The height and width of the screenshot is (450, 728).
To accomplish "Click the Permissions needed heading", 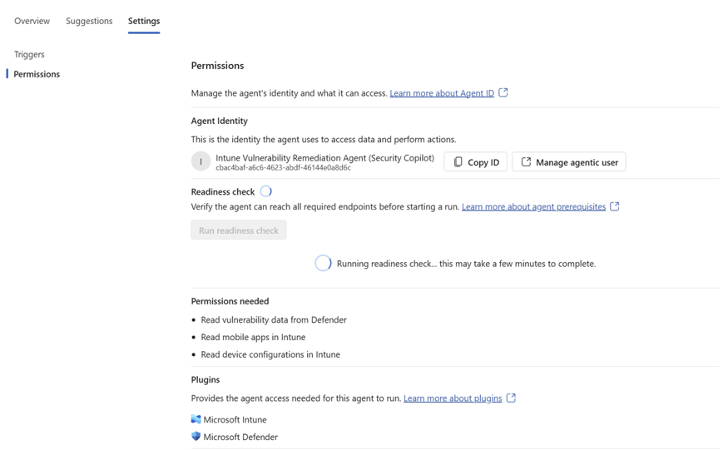I will tap(230, 301).
